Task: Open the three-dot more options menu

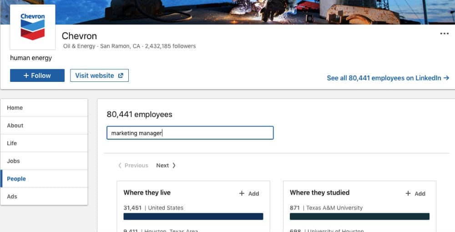Action: point(444,34)
